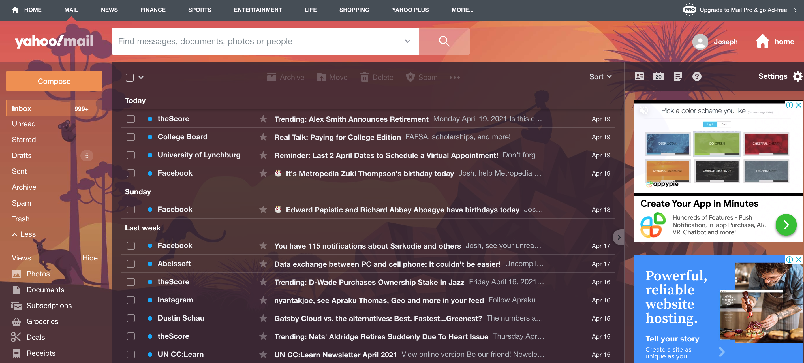Open the select-all dropdown arrow

click(x=141, y=77)
